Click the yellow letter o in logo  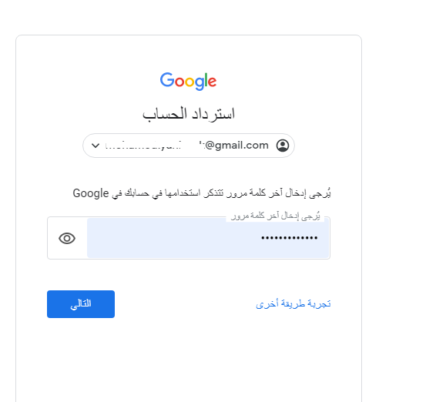click(x=189, y=82)
